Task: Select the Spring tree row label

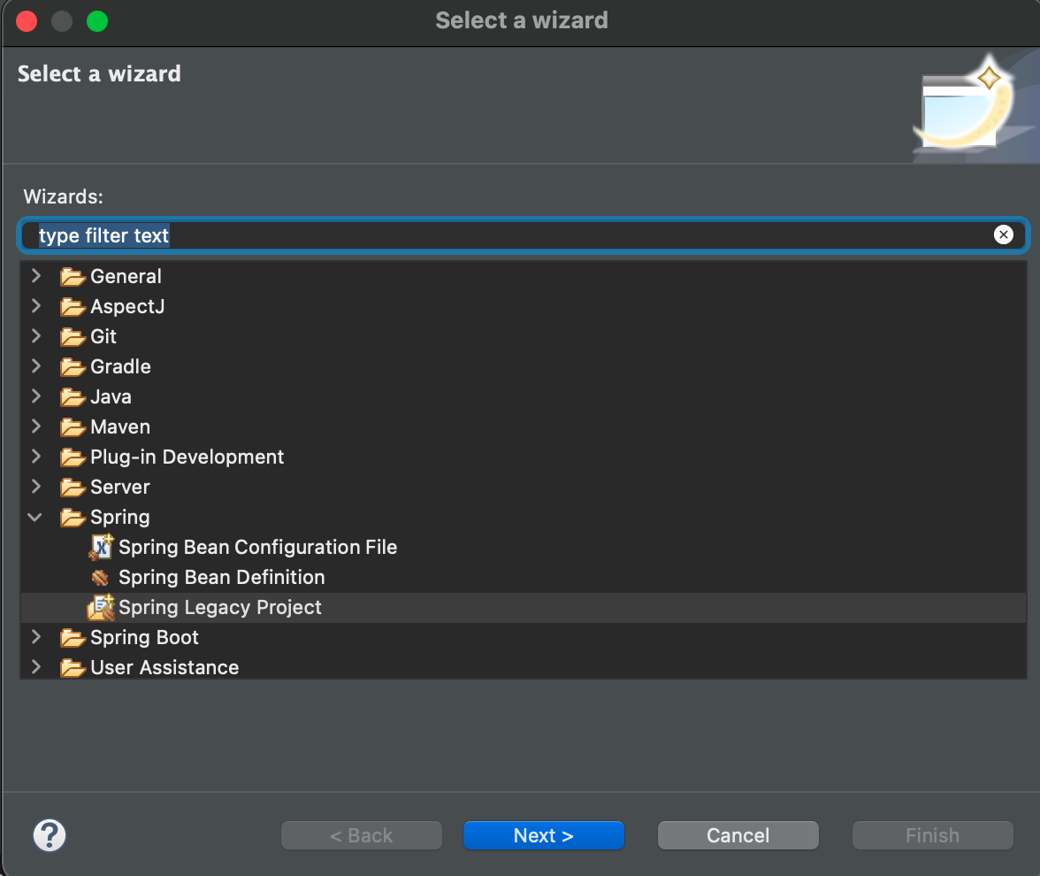Action: click(x=120, y=517)
